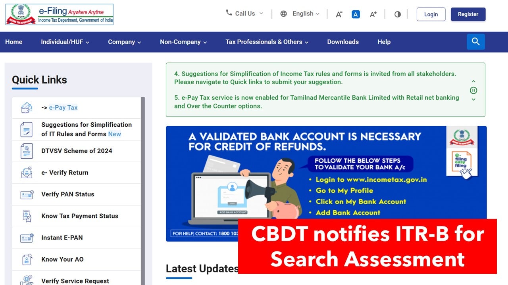Click the e-Pay Tax wallet icon
This screenshot has width=508, height=285.
coord(27,107)
